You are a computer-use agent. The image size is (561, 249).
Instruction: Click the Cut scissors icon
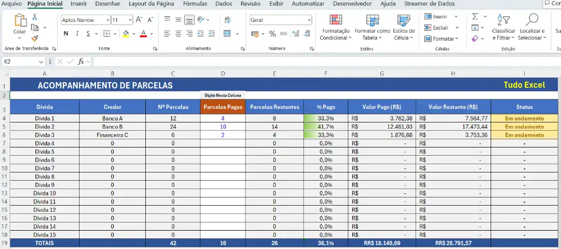(35, 17)
